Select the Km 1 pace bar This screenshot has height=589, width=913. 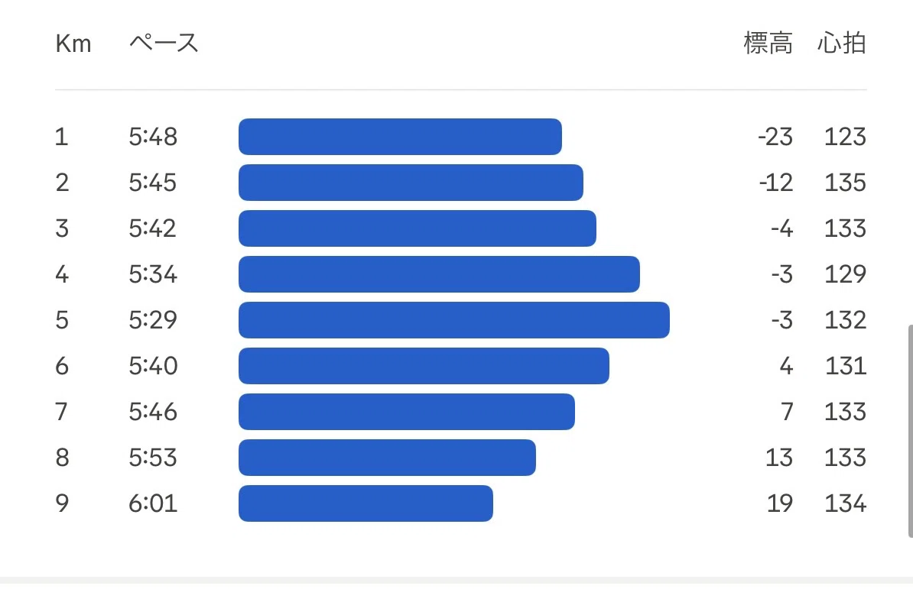point(400,137)
